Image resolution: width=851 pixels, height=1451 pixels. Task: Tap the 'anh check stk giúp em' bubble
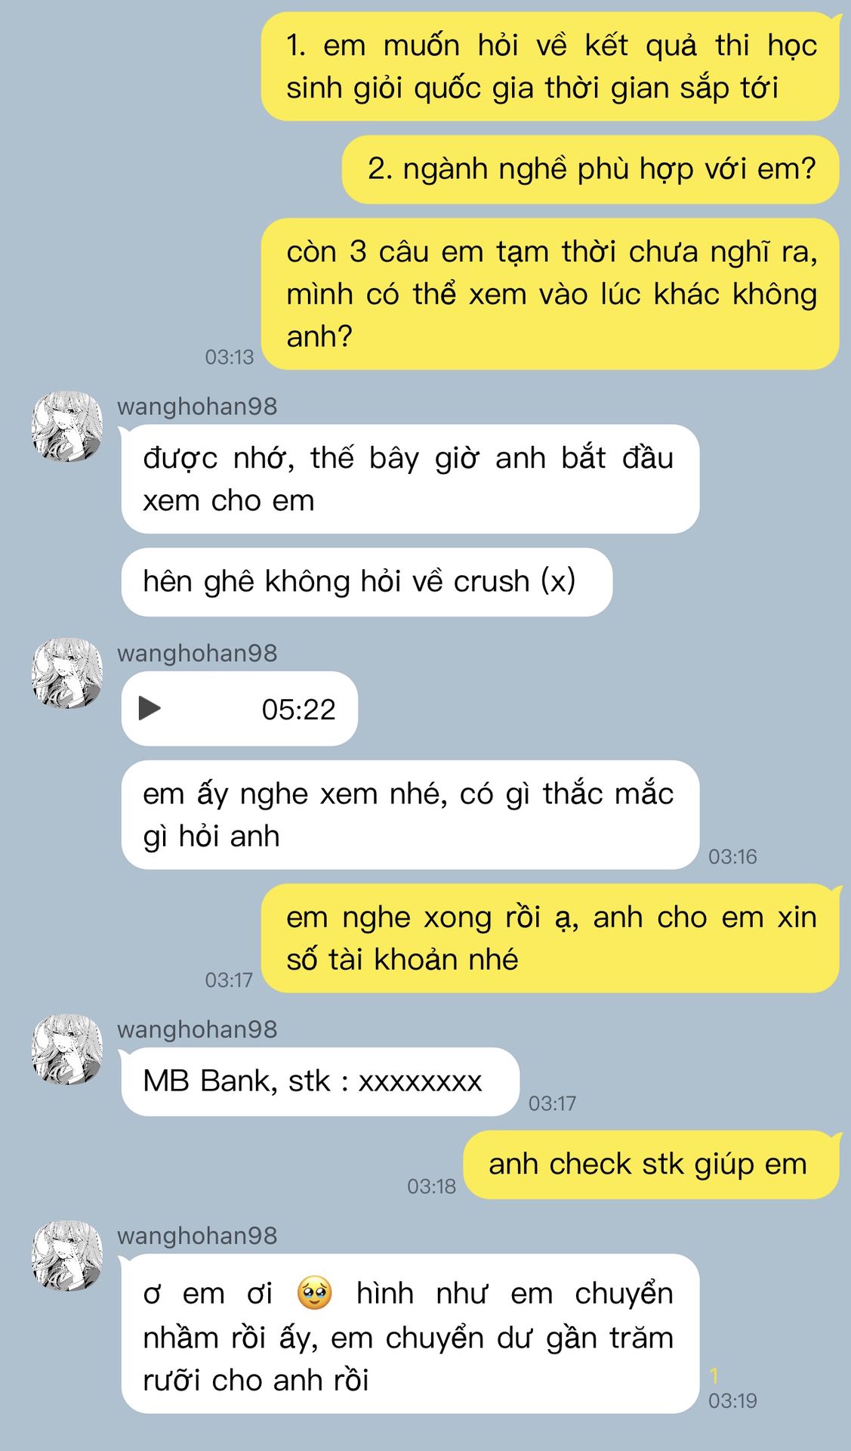coord(651,1165)
